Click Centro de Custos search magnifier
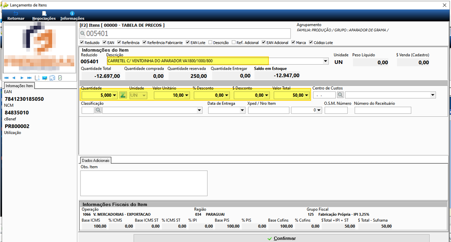451x242 pixels. tap(340, 95)
